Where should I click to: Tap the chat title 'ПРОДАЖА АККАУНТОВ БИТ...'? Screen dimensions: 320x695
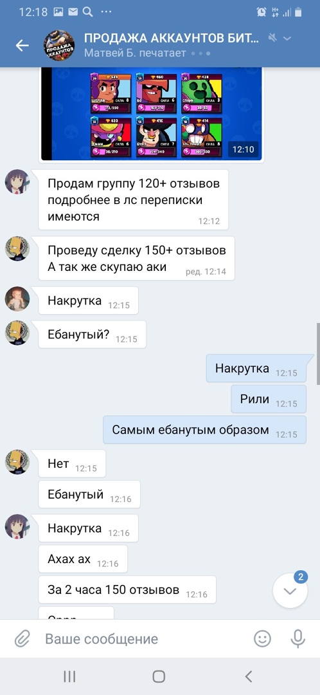171,38
